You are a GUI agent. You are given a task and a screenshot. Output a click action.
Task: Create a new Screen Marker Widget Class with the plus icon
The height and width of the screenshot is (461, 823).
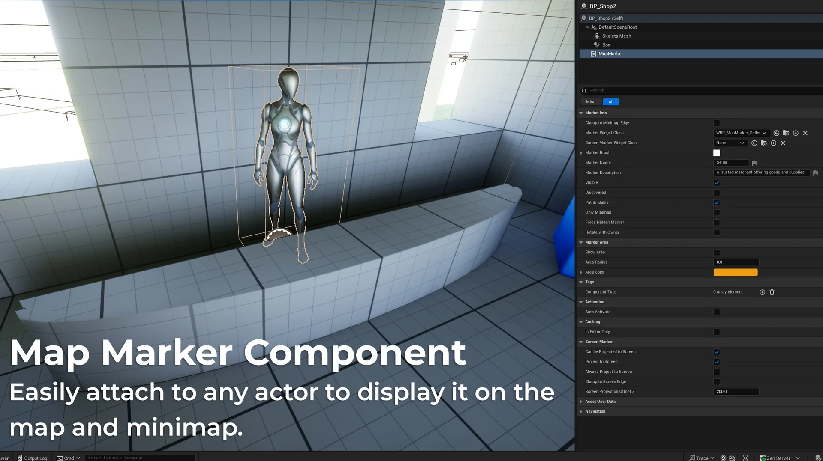pyautogui.click(x=774, y=143)
